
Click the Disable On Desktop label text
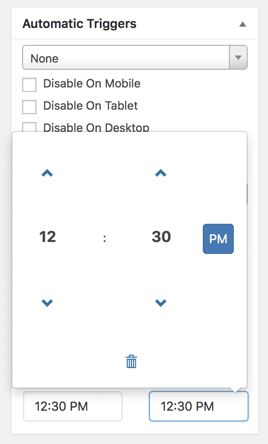(x=96, y=128)
